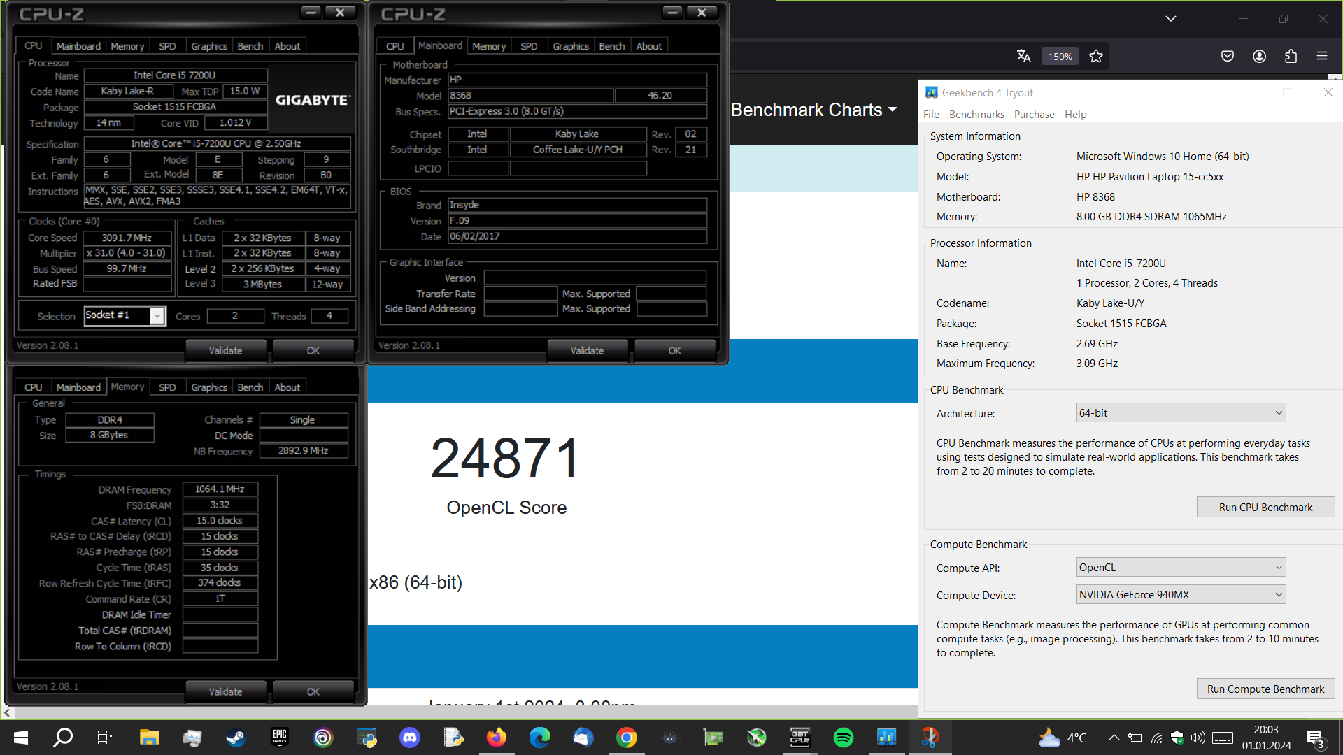Click the HP HP Pavilion Laptop 15-cc5xx model text
The width and height of the screenshot is (1343, 755).
pyautogui.click(x=1150, y=177)
